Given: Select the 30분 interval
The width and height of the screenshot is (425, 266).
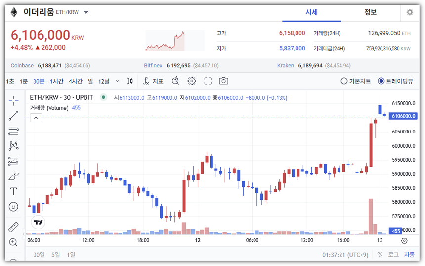Looking at the screenshot, I should (x=39, y=81).
